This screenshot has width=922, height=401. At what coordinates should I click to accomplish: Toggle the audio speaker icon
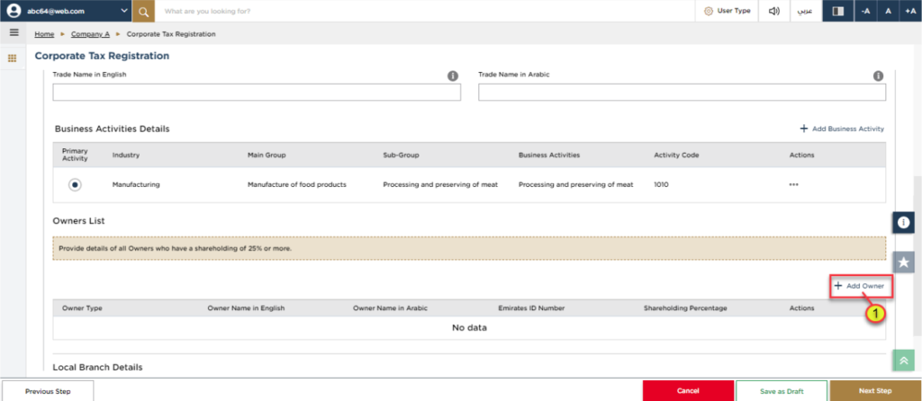click(x=773, y=11)
